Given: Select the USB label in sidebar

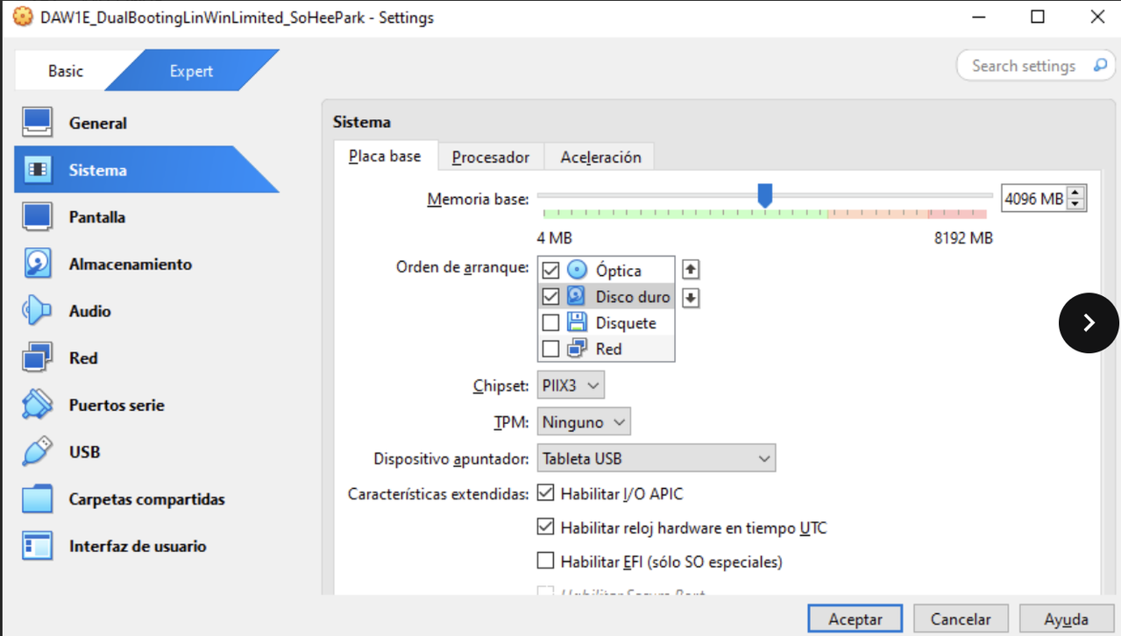Looking at the screenshot, I should tap(85, 452).
